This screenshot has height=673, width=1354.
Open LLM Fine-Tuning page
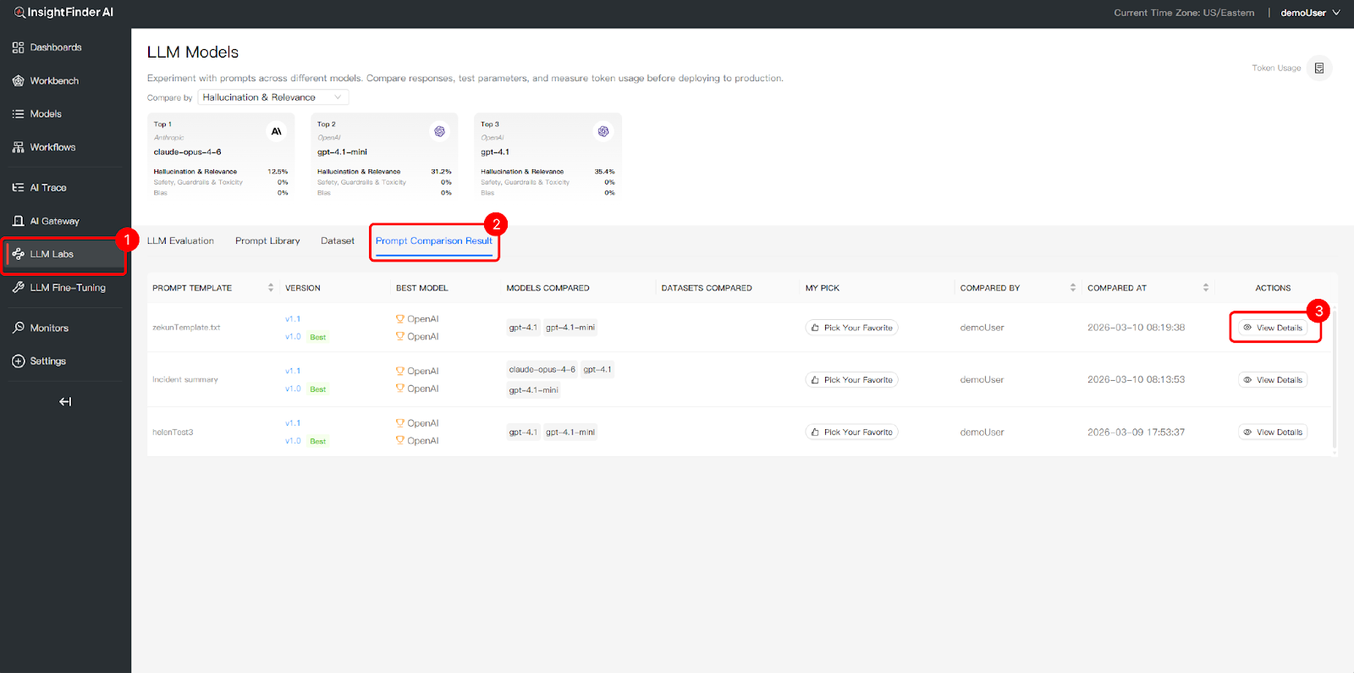[67, 288]
